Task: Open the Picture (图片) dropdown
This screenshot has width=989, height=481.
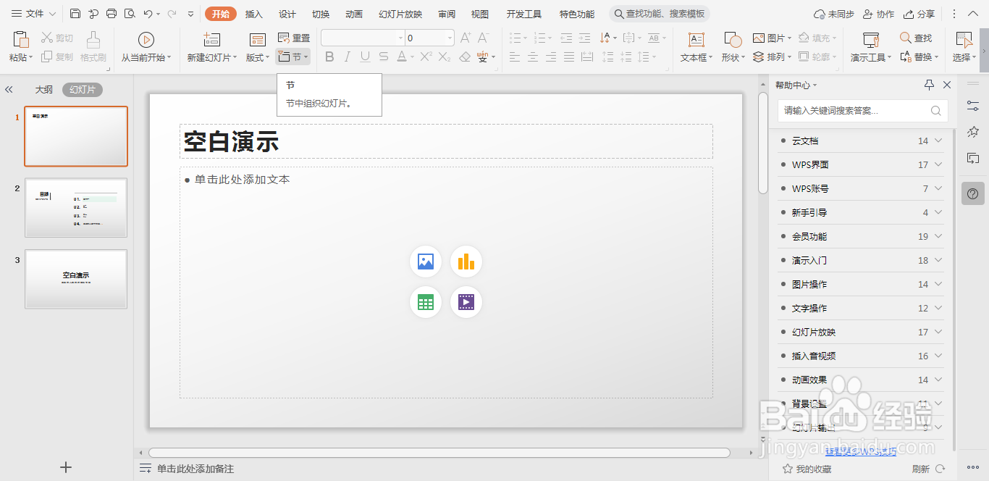Action: pyautogui.click(x=772, y=38)
